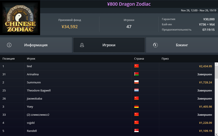Sort by Позиция column header
The image size is (218, 136).
click(8, 59)
